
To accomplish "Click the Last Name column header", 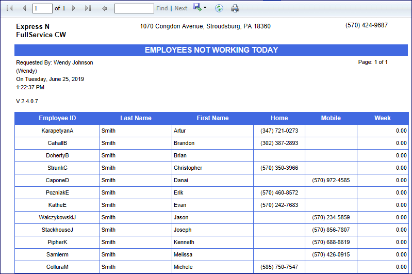I will 136,118.
